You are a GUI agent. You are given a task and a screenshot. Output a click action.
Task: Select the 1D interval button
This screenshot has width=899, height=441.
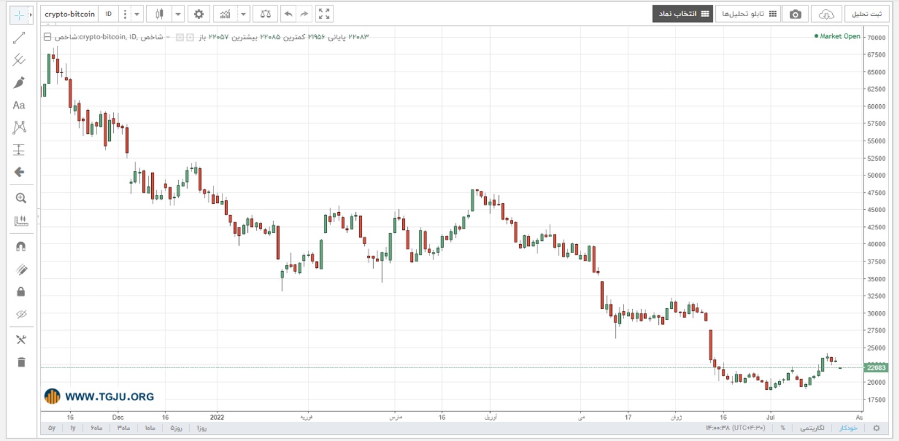[x=108, y=14]
